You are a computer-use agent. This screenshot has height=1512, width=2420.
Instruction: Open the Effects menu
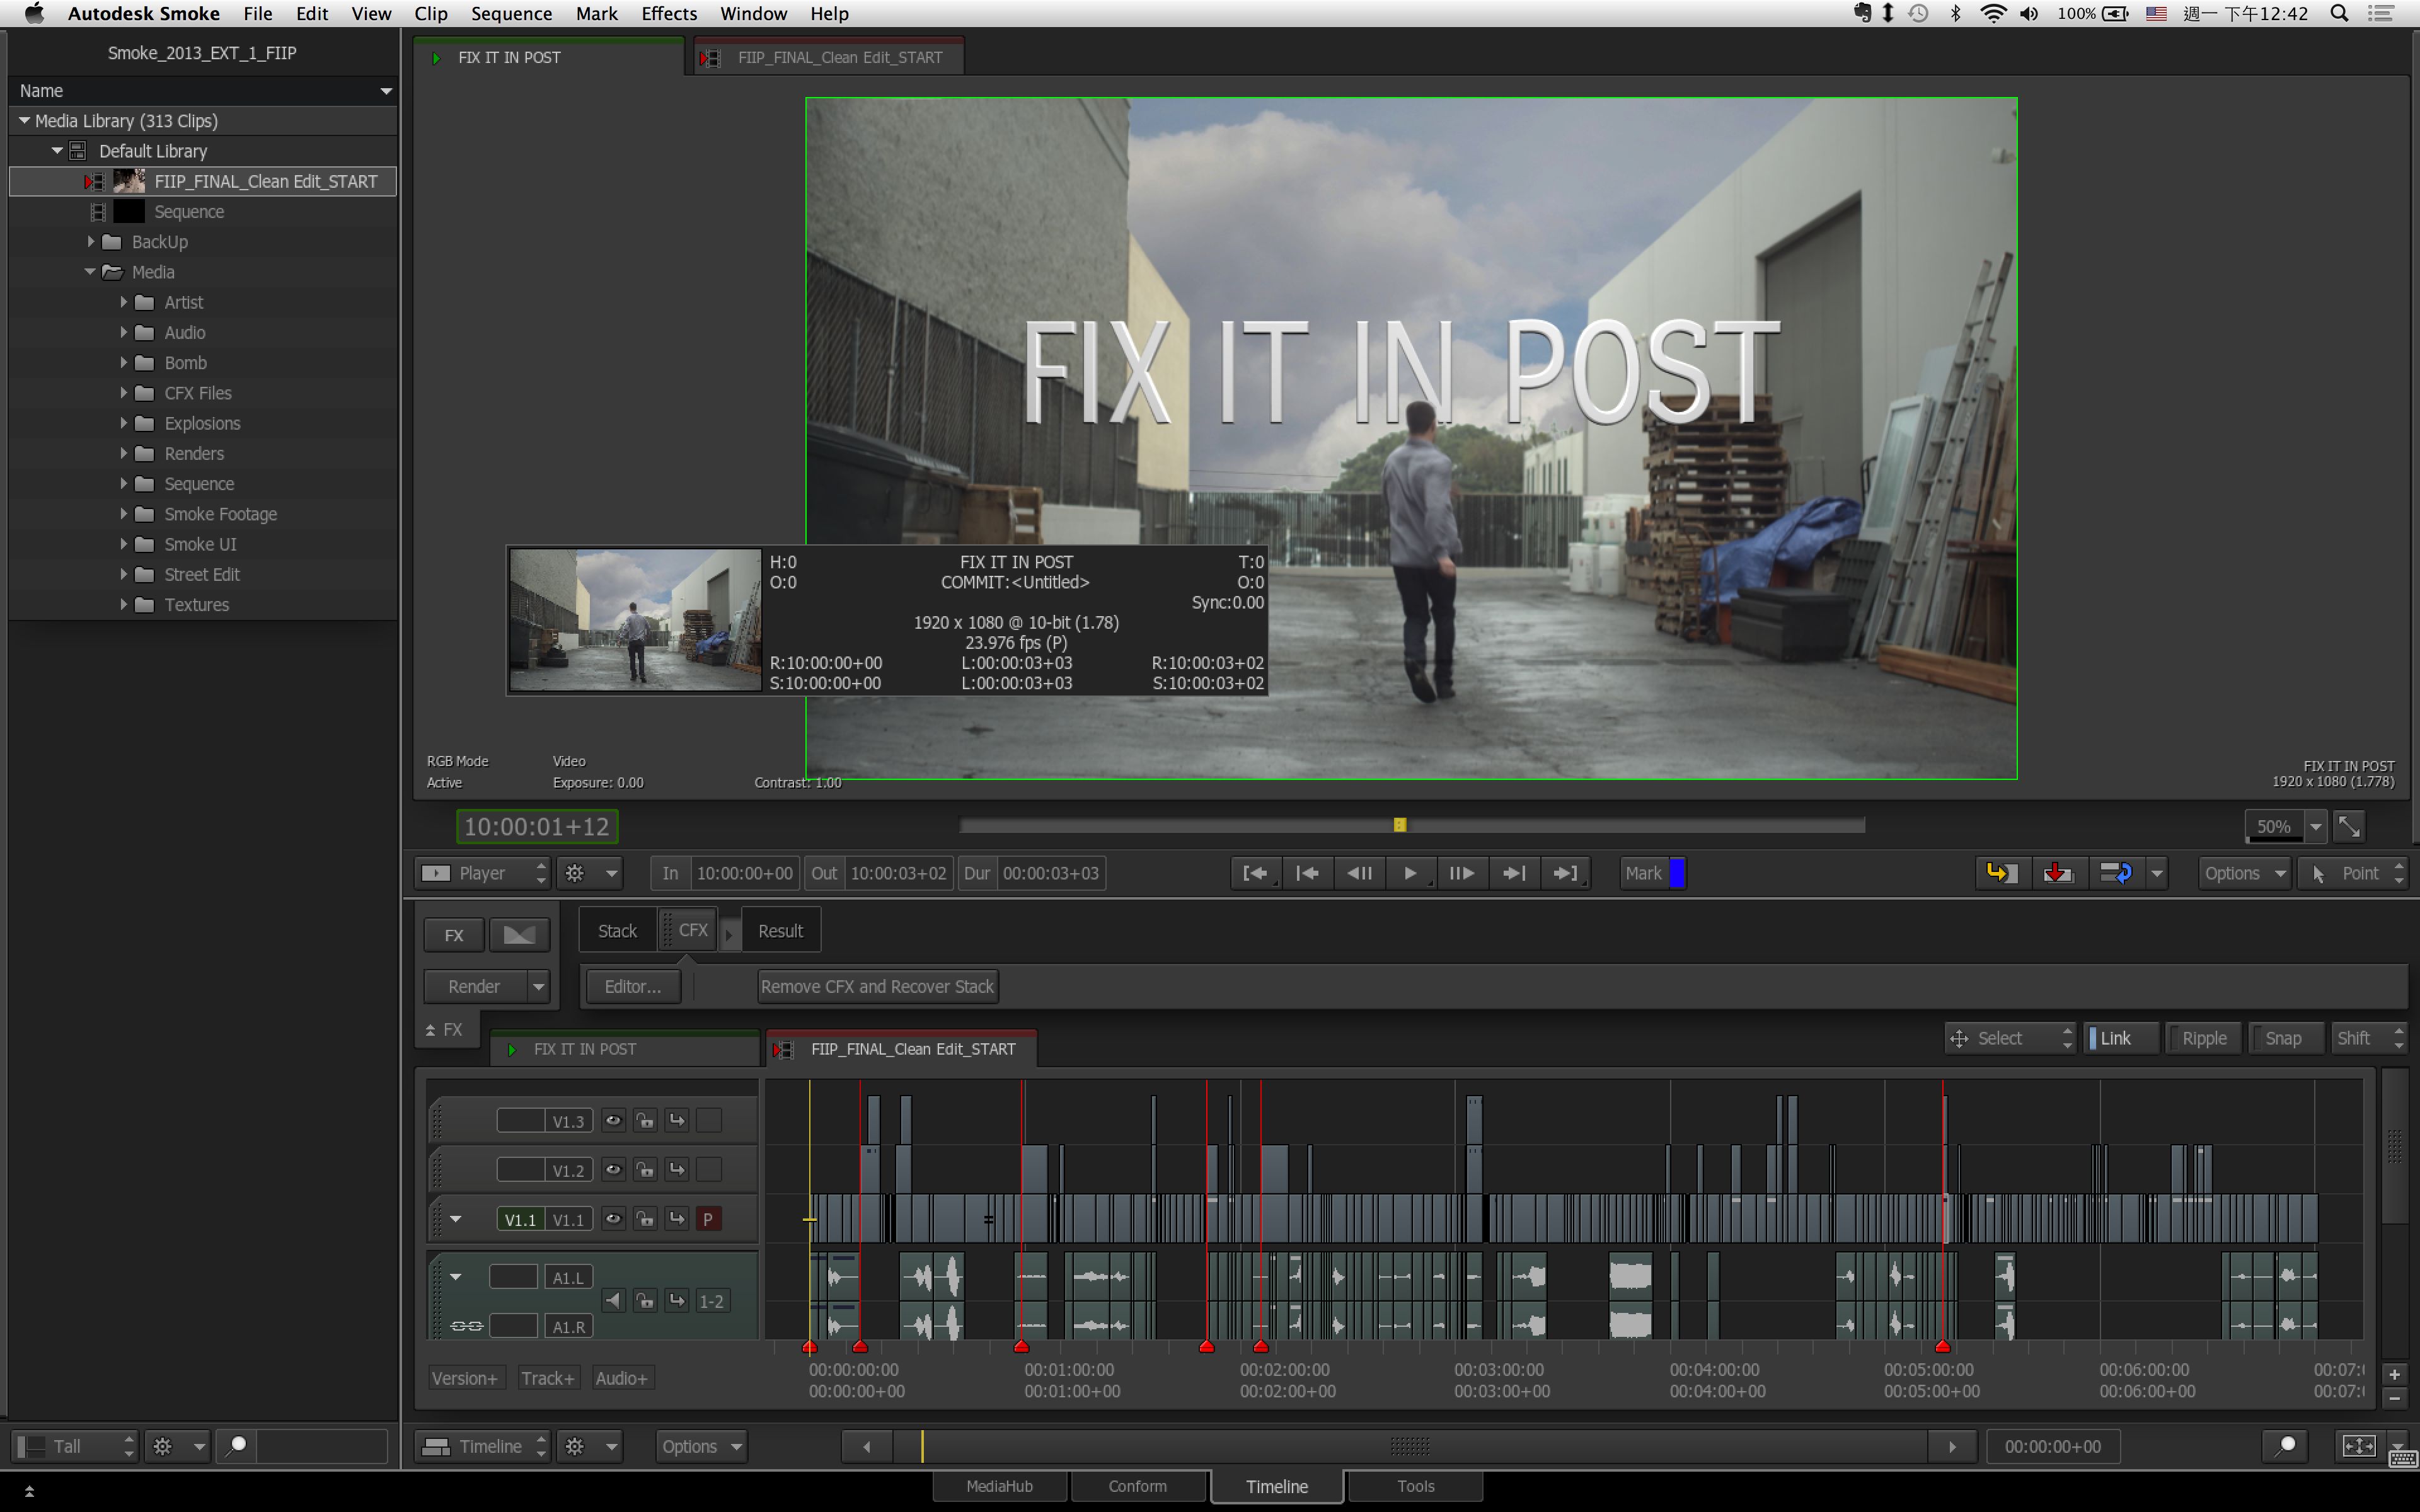point(668,14)
